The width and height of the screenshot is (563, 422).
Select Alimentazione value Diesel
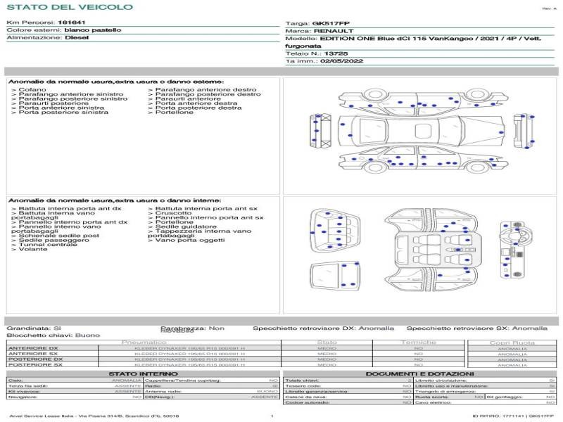[x=77, y=38]
